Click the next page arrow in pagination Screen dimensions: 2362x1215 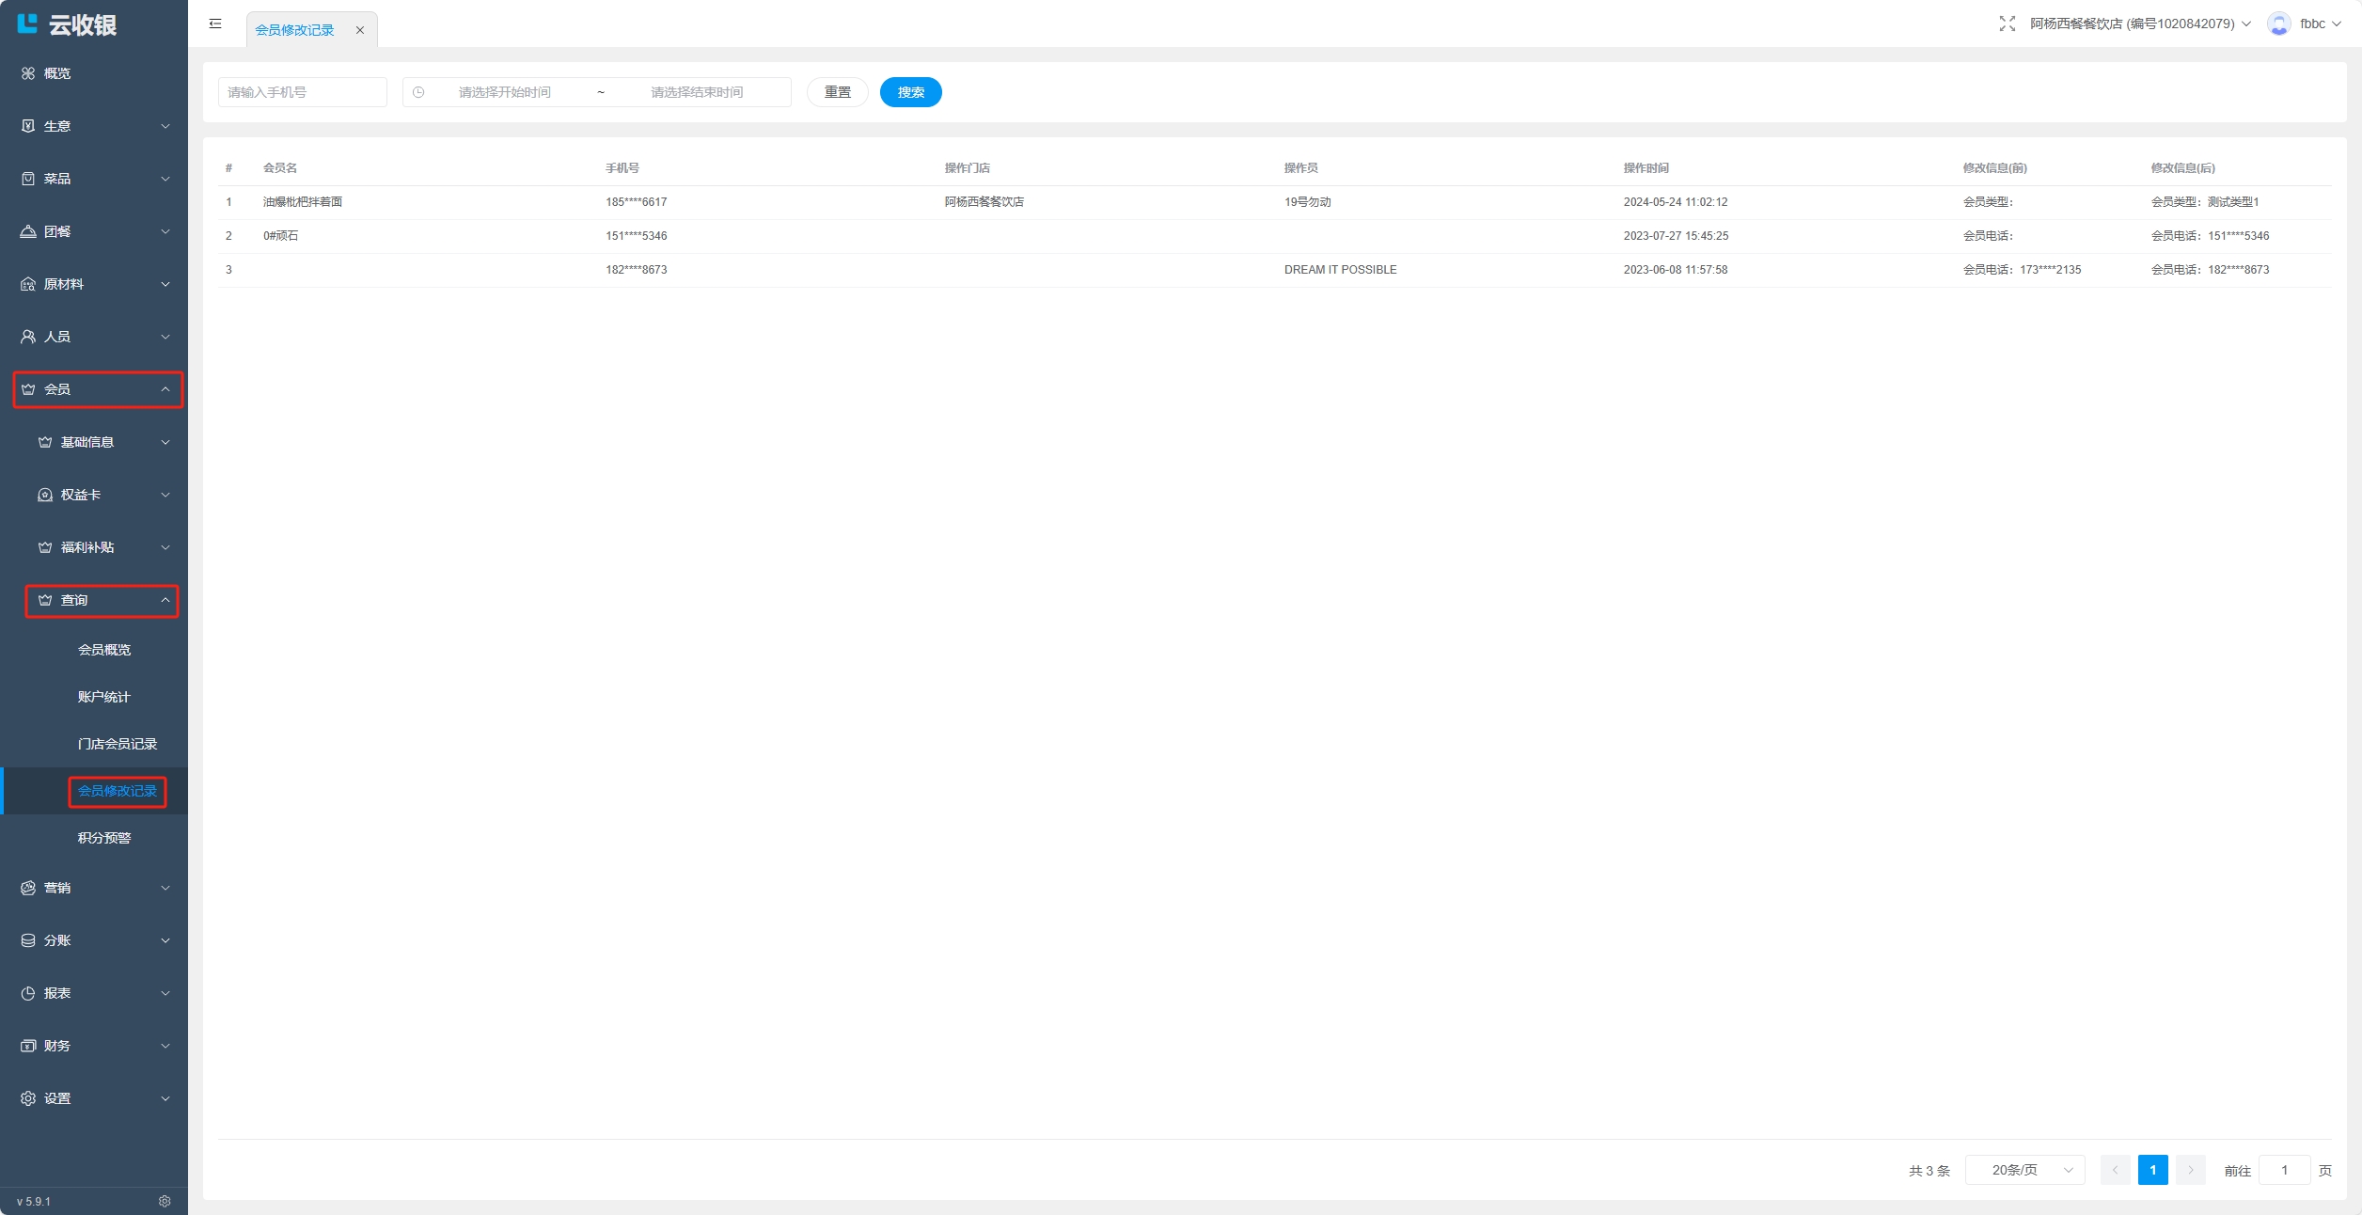click(2190, 1170)
